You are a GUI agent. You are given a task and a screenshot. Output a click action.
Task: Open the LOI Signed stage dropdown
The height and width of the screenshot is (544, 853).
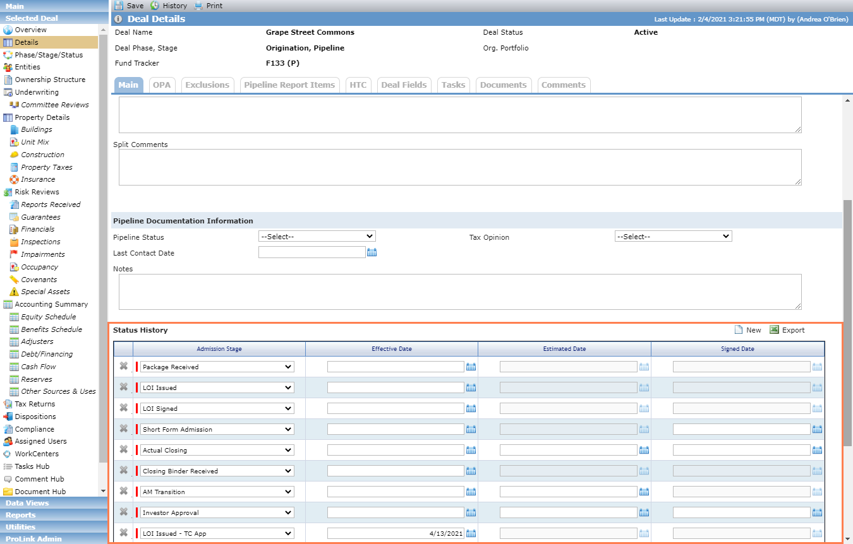pos(217,408)
